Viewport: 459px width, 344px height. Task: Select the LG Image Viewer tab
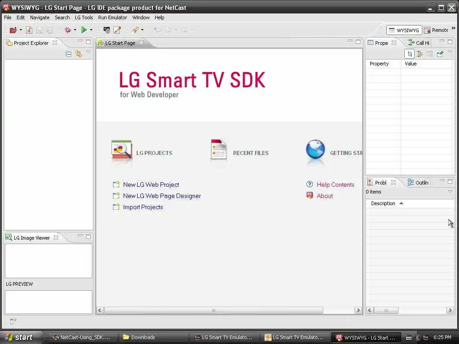(28, 238)
